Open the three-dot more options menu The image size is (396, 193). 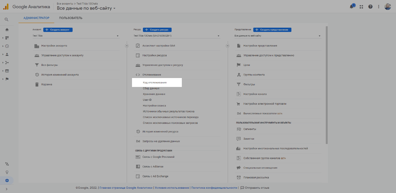point(379,7)
